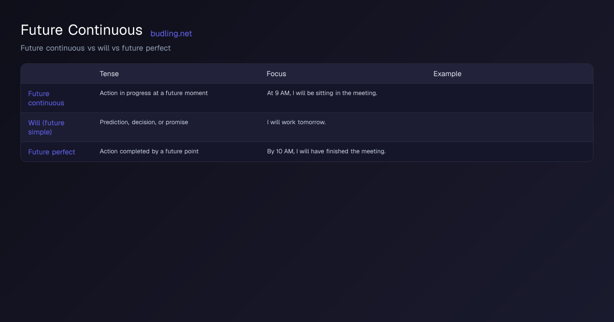Select the subtitle comparing future tenses
The height and width of the screenshot is (322, 614).
[x=96, y=48]
